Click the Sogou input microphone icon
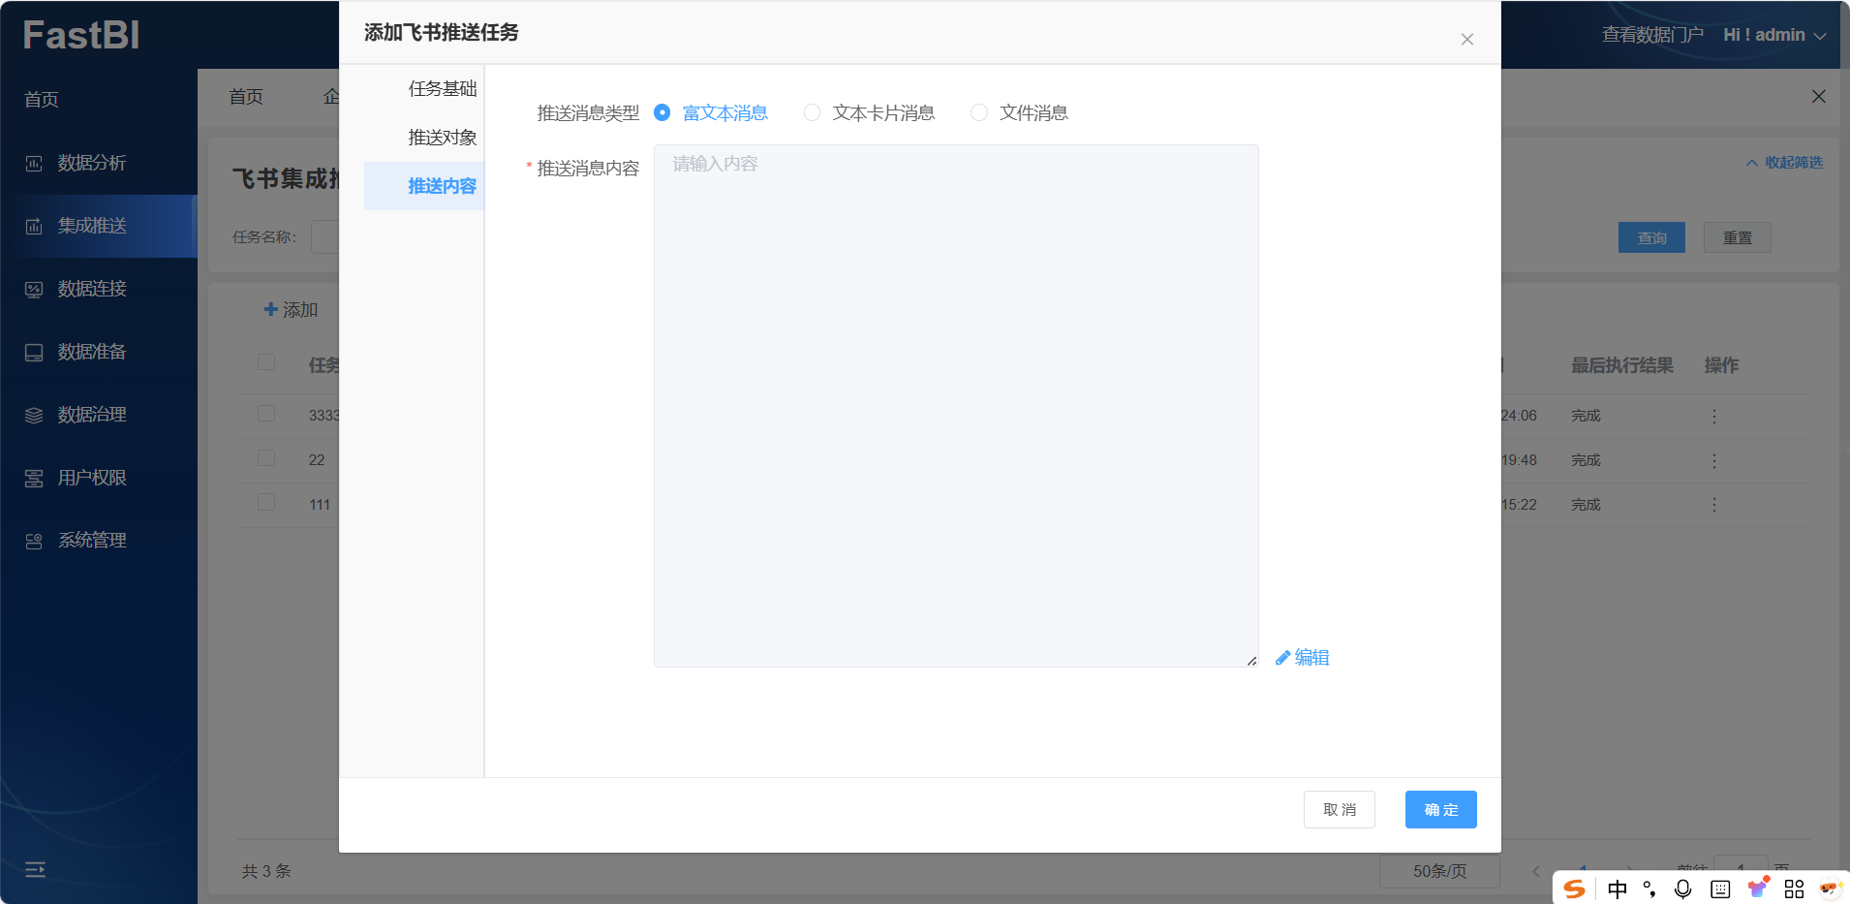1850x904 pixels. 1682,888
